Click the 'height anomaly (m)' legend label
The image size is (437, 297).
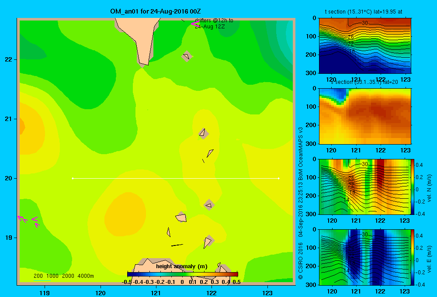coord(182,266)
